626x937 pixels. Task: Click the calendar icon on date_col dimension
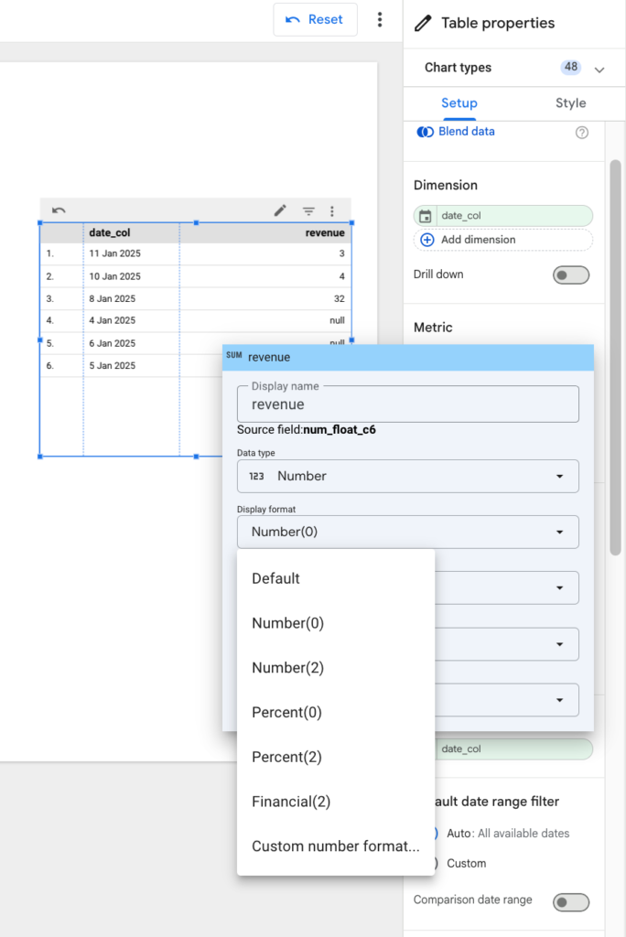(x=426, y=216)
